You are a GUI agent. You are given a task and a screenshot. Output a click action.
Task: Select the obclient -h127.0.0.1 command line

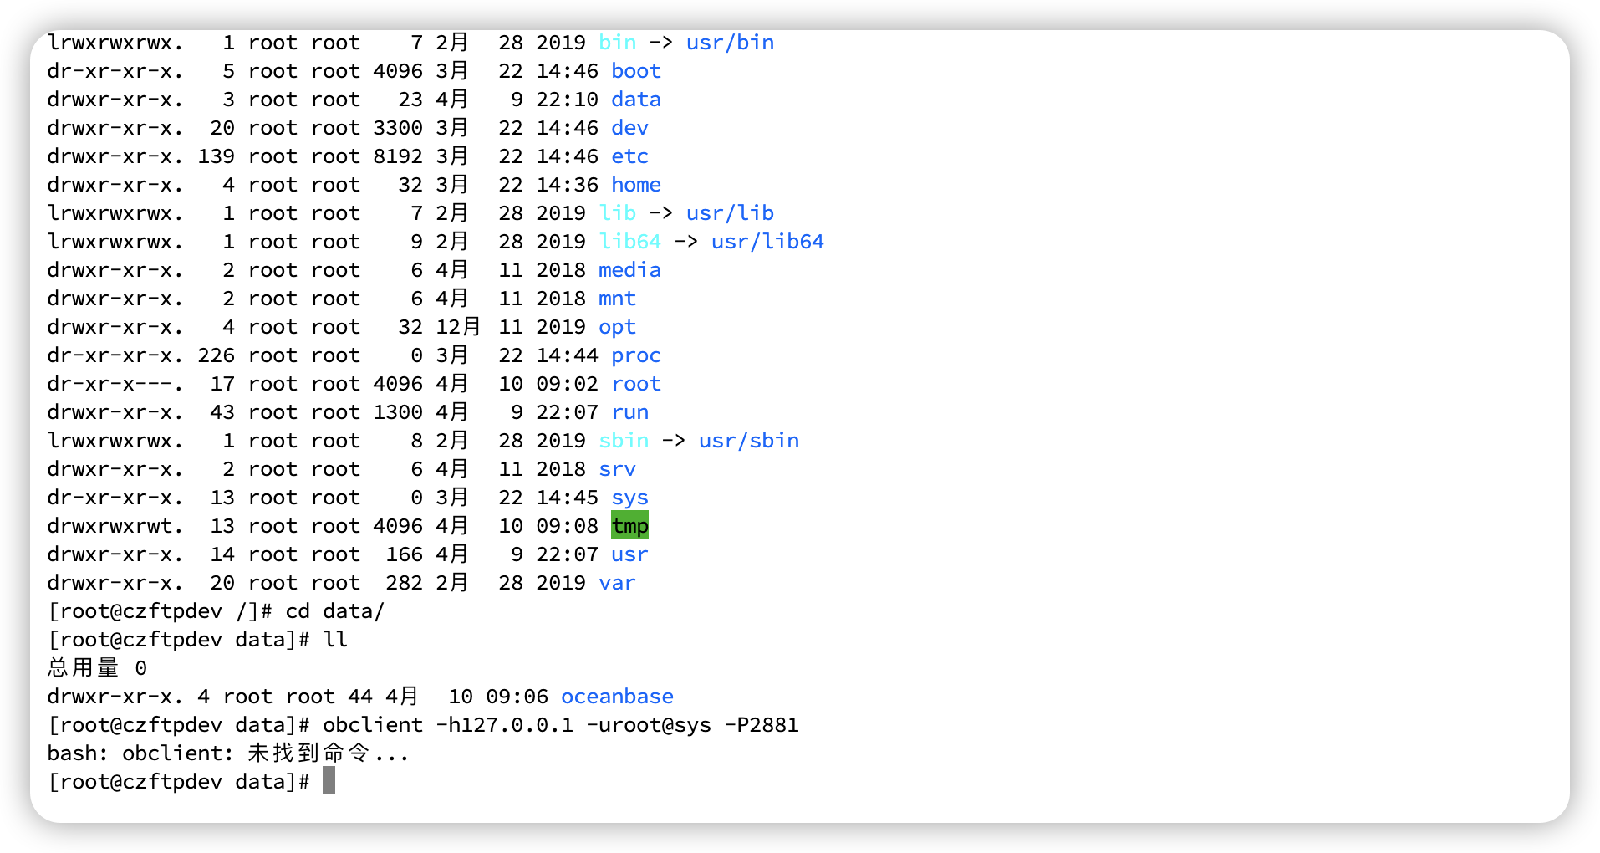[561, 725]
